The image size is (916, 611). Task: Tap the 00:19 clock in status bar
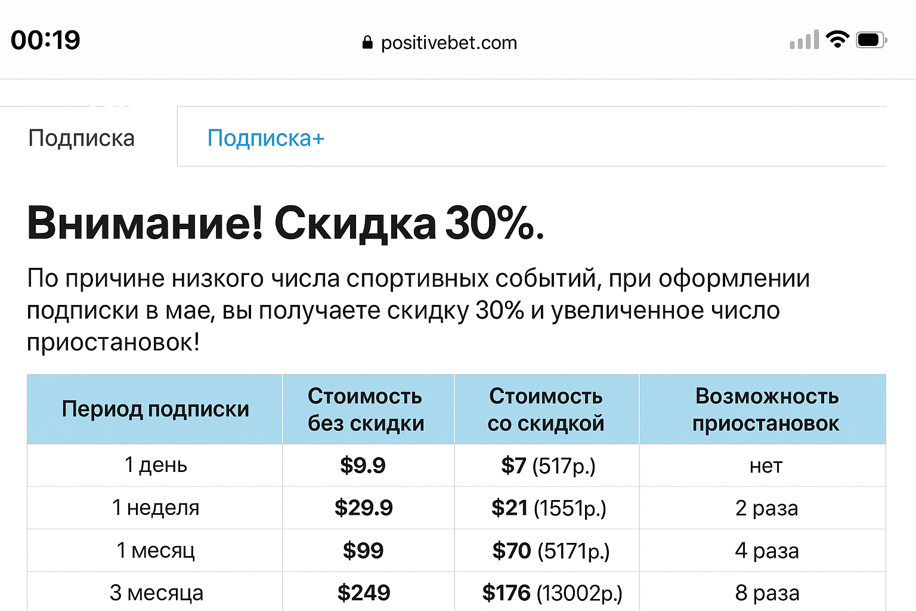click(x=45, y=41)
